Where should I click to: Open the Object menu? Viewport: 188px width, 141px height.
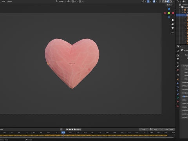click(9, 2)
